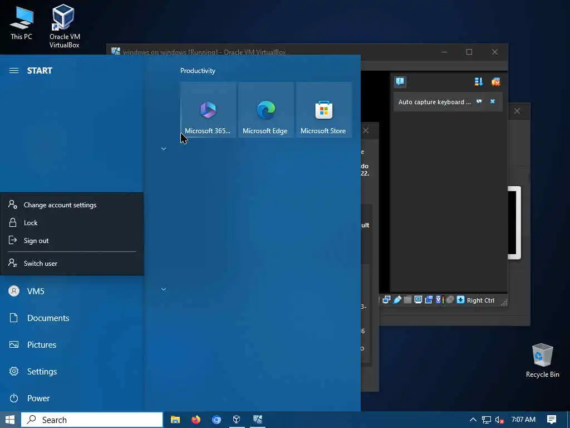Click the Windows Start button
The height and width of the screenshot is (428, 570).
click(10, 420)
